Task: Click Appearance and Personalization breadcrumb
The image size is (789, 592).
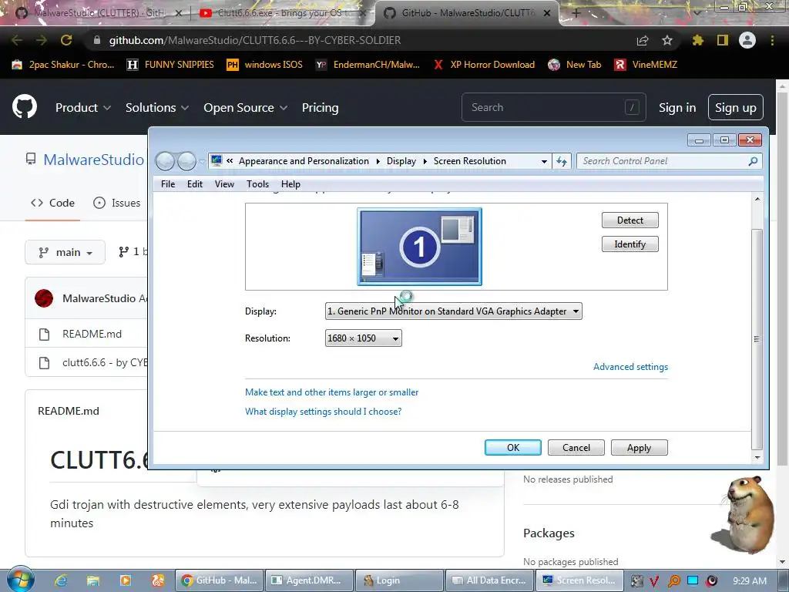Action: tap(304, 161)
